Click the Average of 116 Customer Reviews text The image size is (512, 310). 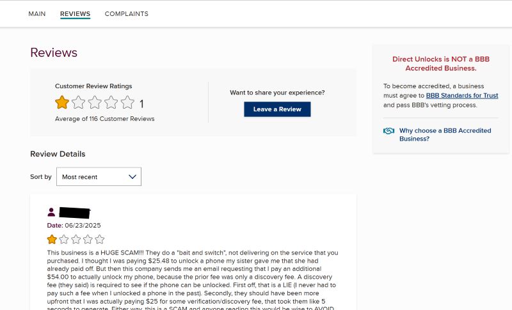tap(104, 119)
